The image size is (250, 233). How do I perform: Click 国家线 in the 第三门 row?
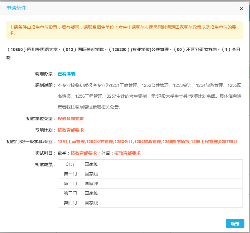pyautogui.click(x=91, y=193)
